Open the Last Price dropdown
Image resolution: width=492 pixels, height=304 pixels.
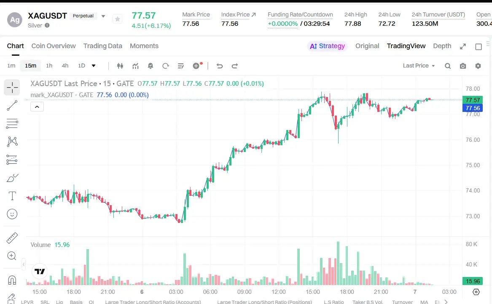pyautogui.click(x=419, y=66)
